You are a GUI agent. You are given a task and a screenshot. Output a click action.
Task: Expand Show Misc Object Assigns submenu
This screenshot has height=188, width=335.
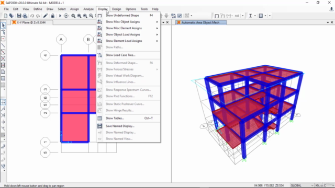coord(128,22)
